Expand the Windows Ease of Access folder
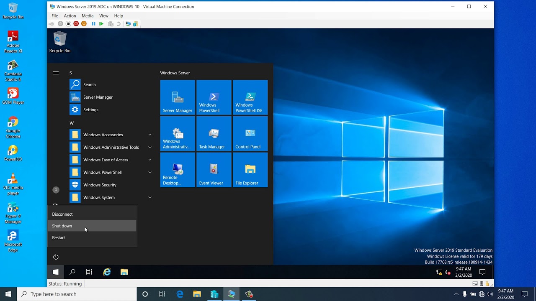The width and height of the screenshot is (536, 301). click(x=111, y=160)
